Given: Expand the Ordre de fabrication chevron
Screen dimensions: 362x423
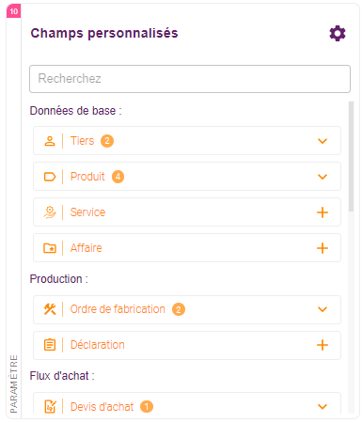Looking at the screenshot, I should (323, 309).
